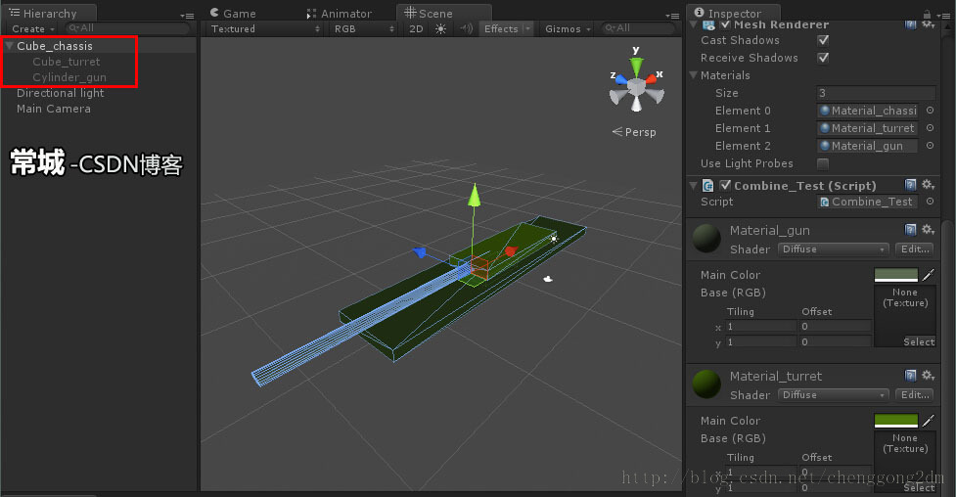This screenshot has height=497, width=956.
Task: Open Hierarchy panel options menu icon
Action: [x=187, y=16]
